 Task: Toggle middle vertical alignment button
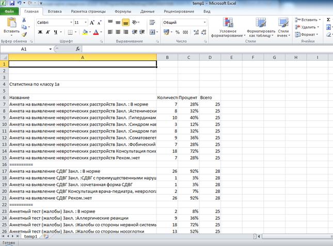tap(118, 23)
